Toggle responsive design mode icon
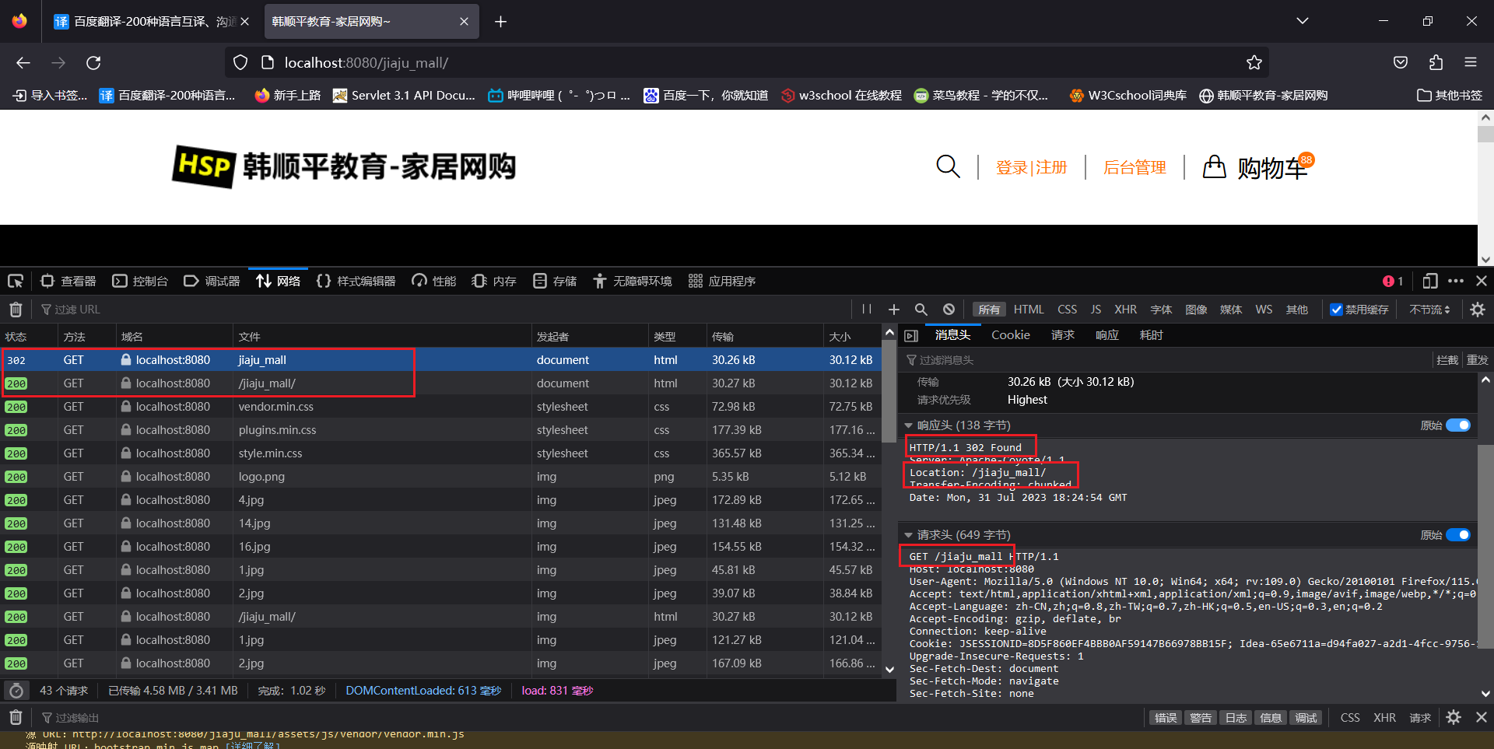Image resolution: width=1494 pixels, height=749 pixels. pos(1429,281)
